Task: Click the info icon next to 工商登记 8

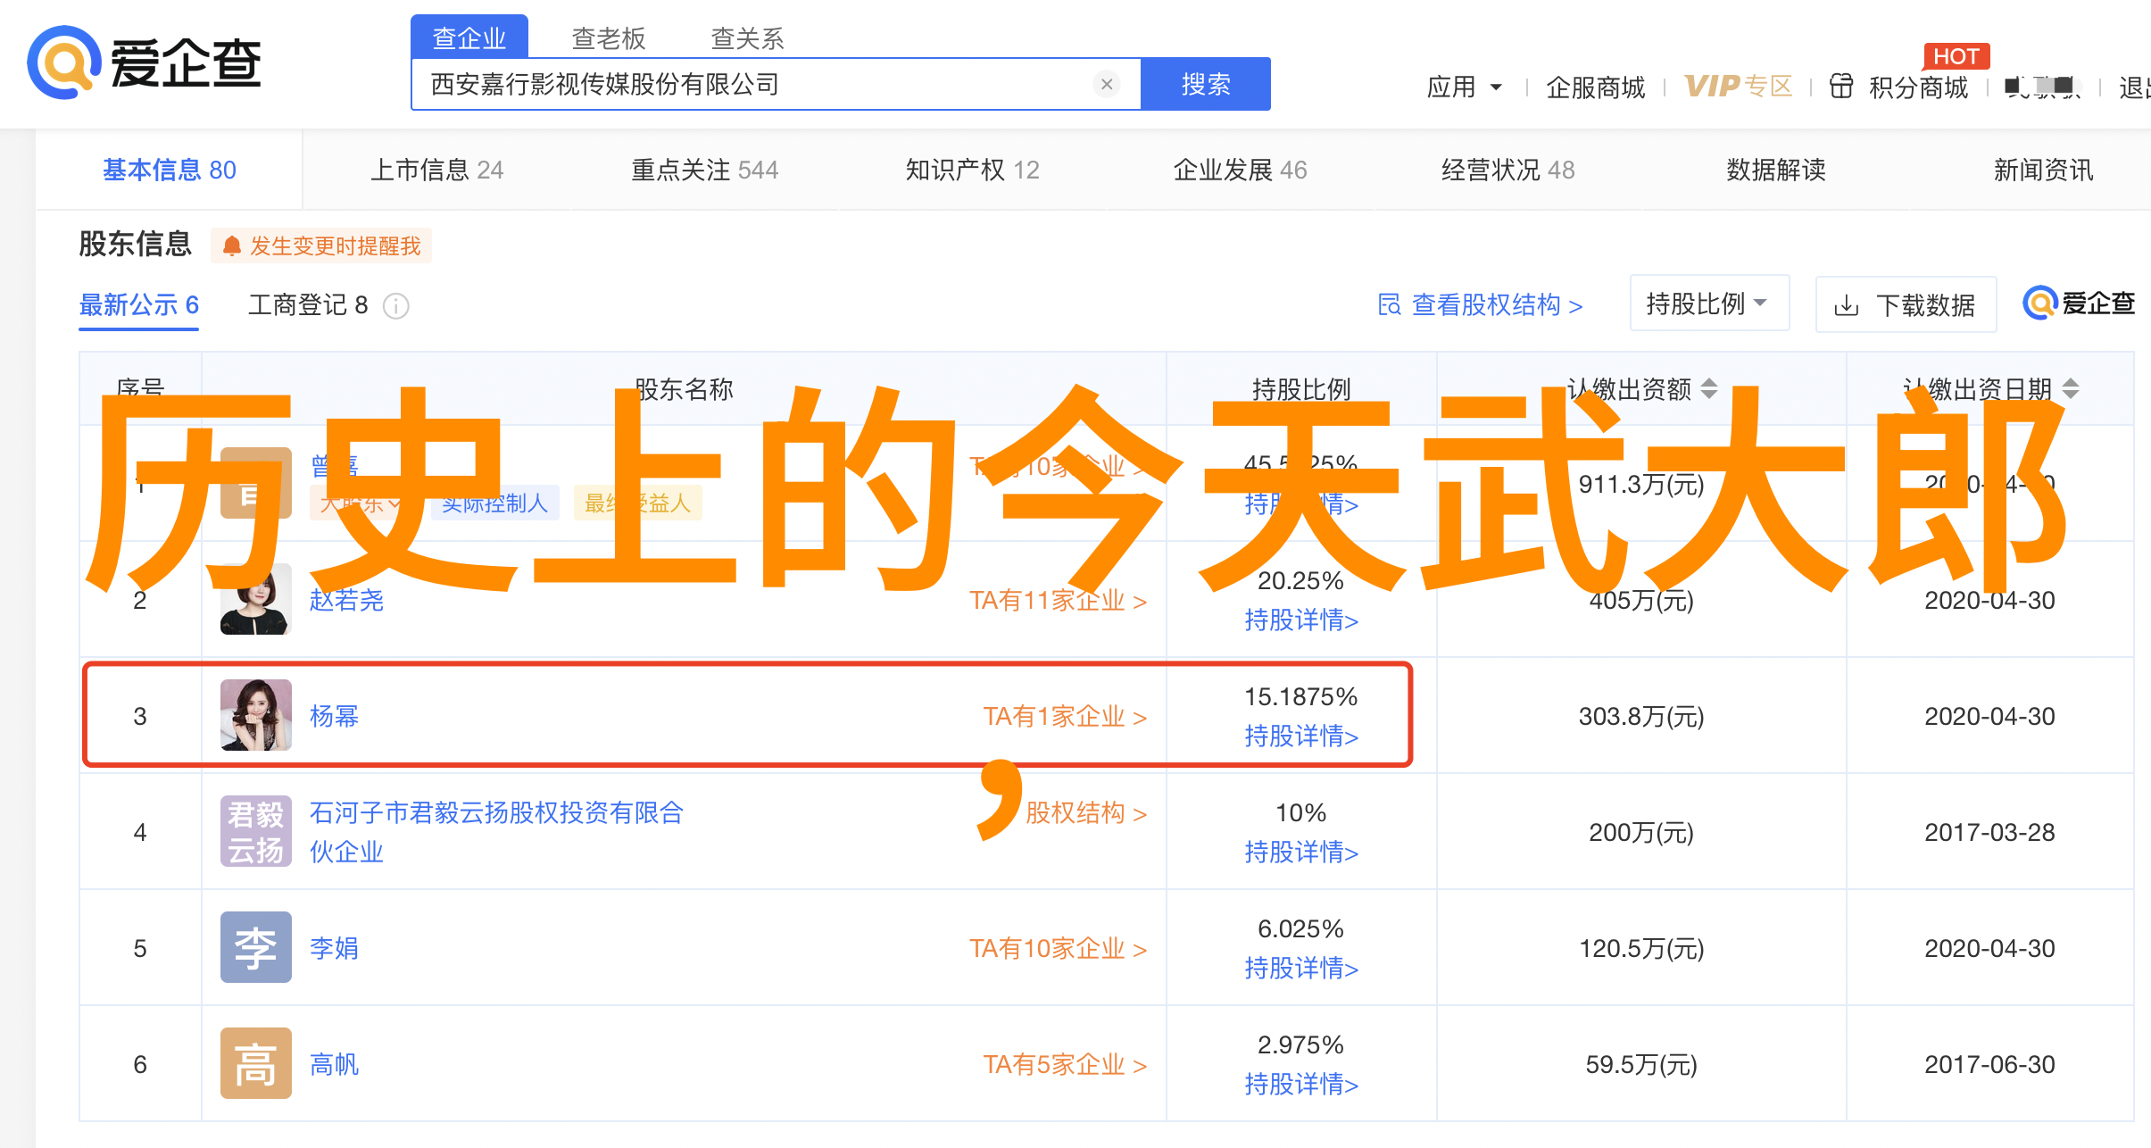Action: tap(395, 306)
